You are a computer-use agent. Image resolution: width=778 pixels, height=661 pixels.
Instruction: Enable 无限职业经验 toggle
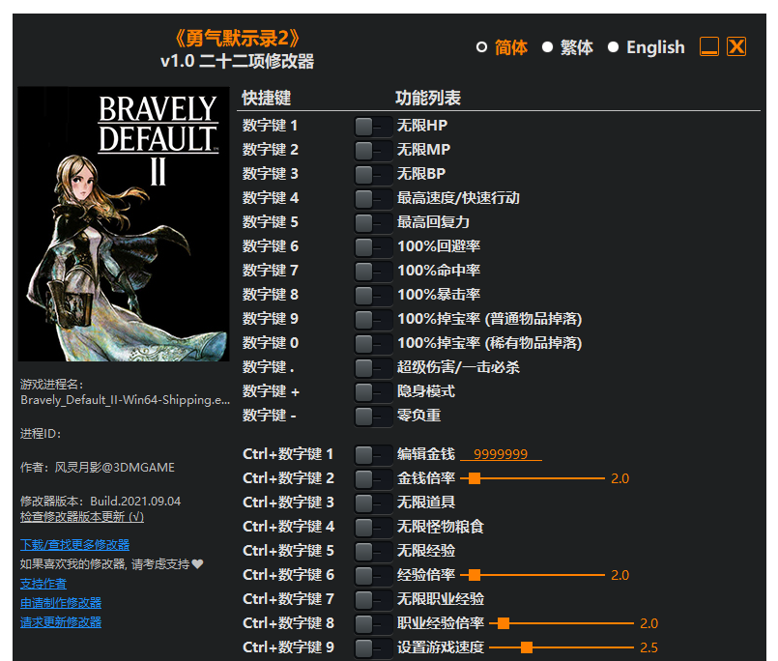point(373,599)
